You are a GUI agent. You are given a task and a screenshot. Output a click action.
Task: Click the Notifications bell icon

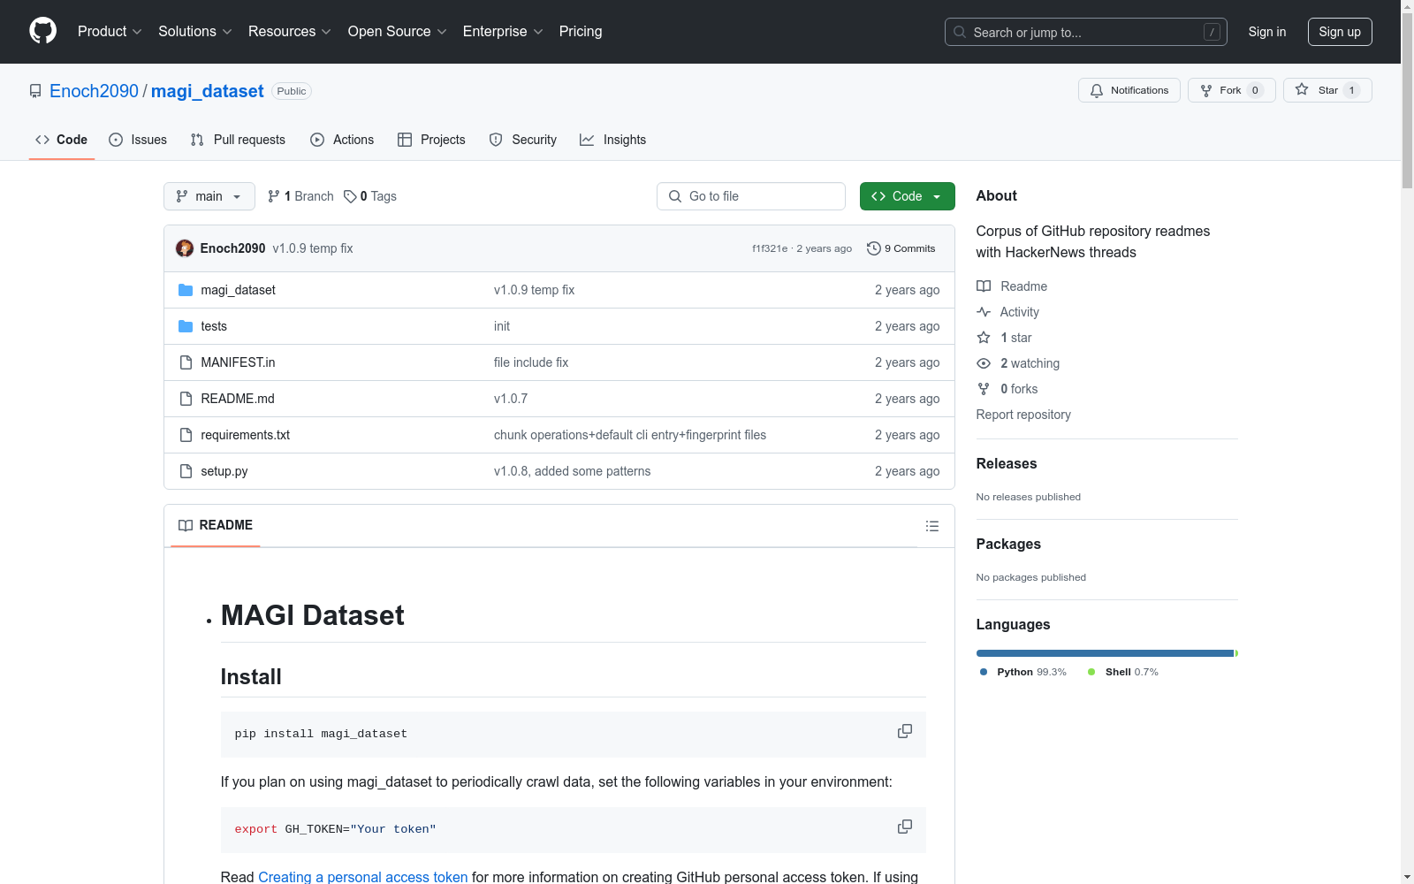(1097, 90)
